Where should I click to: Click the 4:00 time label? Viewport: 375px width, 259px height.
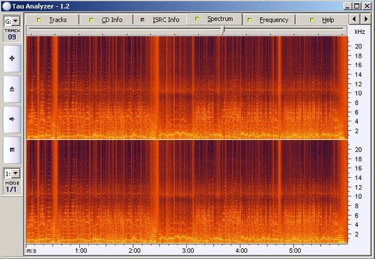click(241, 251)
